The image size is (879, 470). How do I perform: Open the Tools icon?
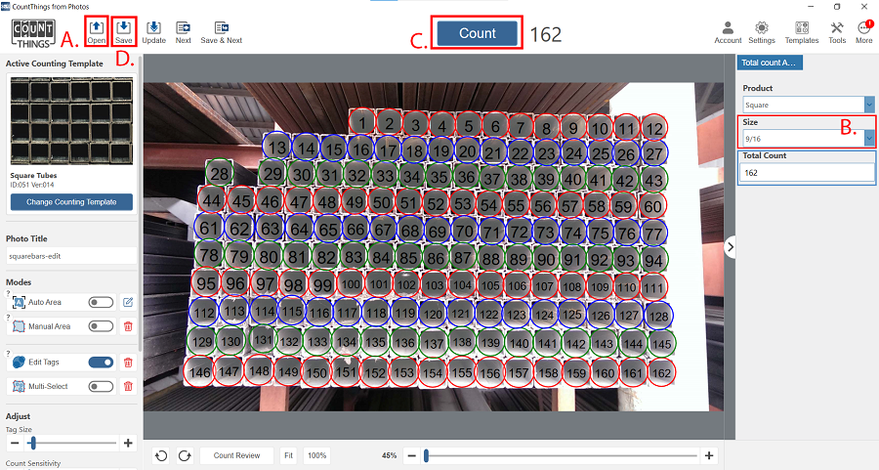coord(837,26)
